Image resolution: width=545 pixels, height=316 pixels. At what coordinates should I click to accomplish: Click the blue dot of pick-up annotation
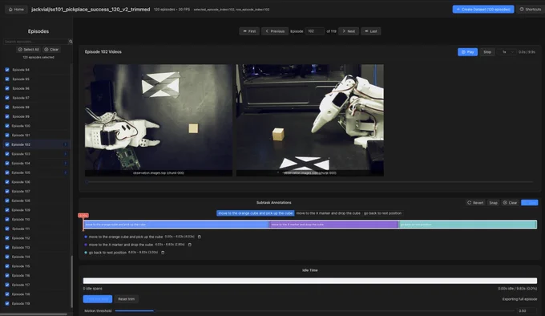[86, 237]
